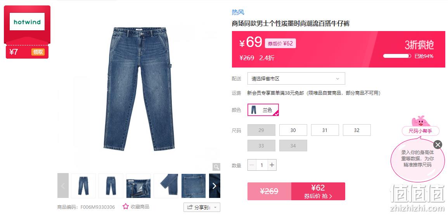Increase quantity with the plus button
The image size is (448, 215).
(272, 165)
